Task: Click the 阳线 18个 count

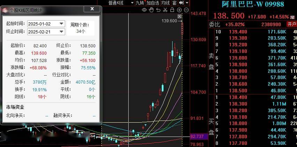Action: (42, 97)
